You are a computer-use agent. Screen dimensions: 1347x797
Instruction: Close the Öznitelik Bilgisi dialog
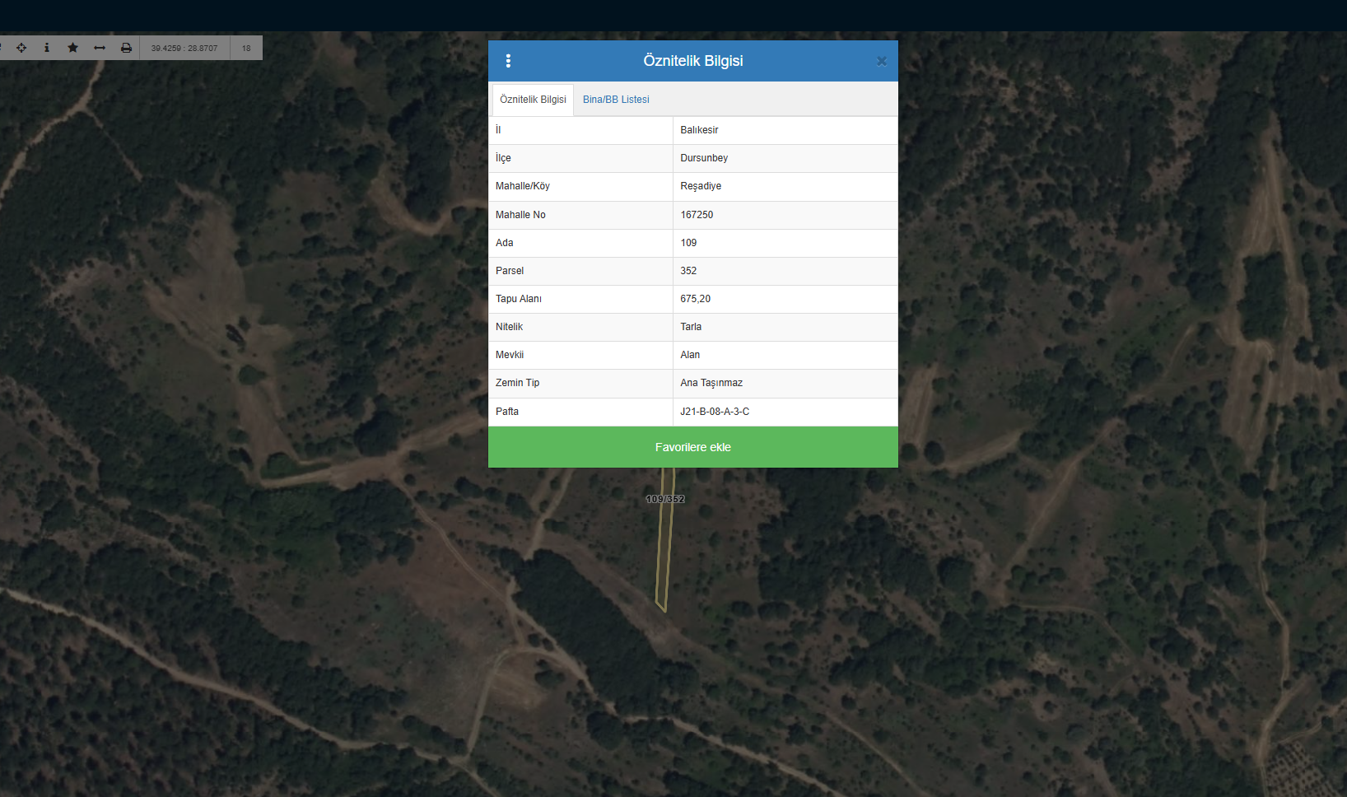click(x=881, y=61)
